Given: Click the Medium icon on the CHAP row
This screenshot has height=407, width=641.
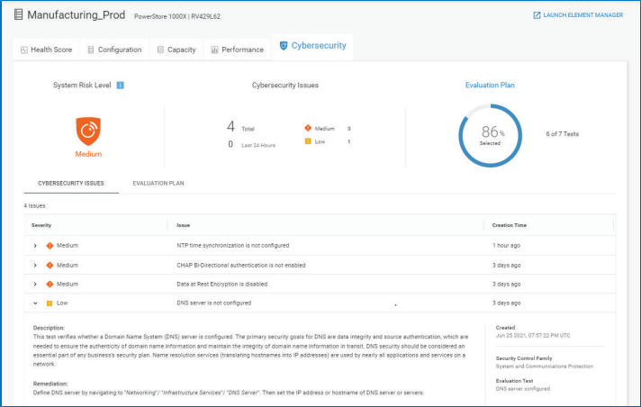Looking at the screenshot, I should coord(50,265).
